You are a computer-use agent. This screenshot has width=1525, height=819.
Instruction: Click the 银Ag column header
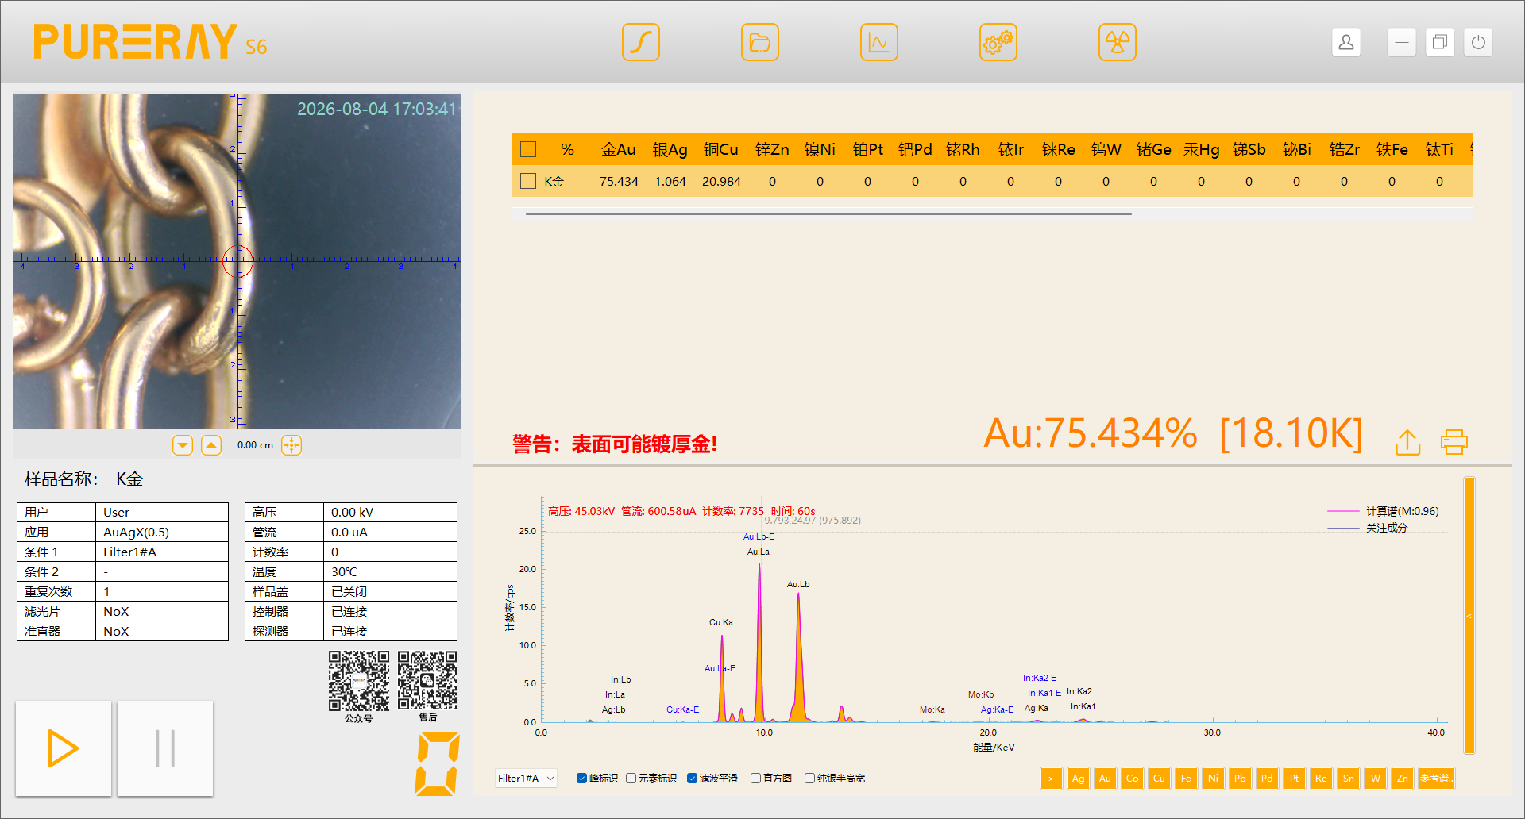(670, 149)
